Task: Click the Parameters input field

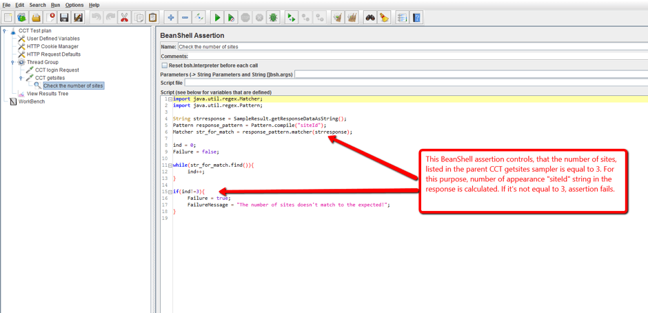Action: tap(471, 74)
